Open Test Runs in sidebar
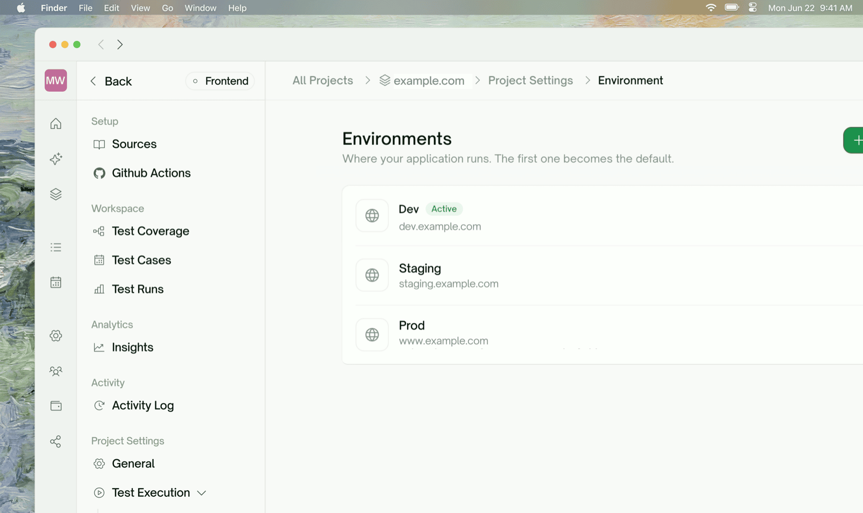The width and height of the screenshot is (863, 513). click(128, 289)
